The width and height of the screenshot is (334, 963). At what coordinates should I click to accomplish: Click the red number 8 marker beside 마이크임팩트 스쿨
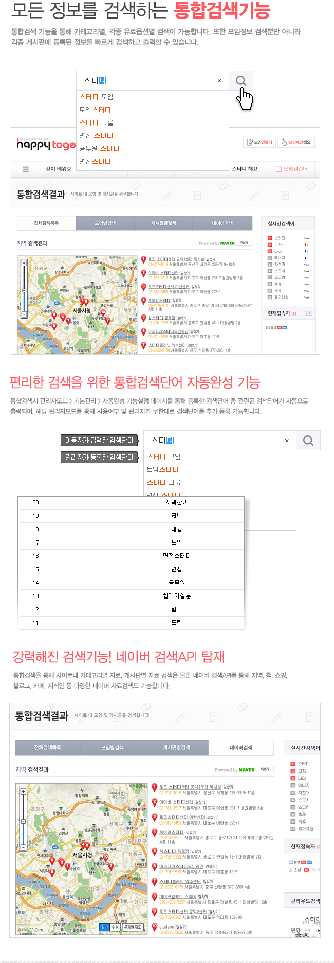click(154, 897)
